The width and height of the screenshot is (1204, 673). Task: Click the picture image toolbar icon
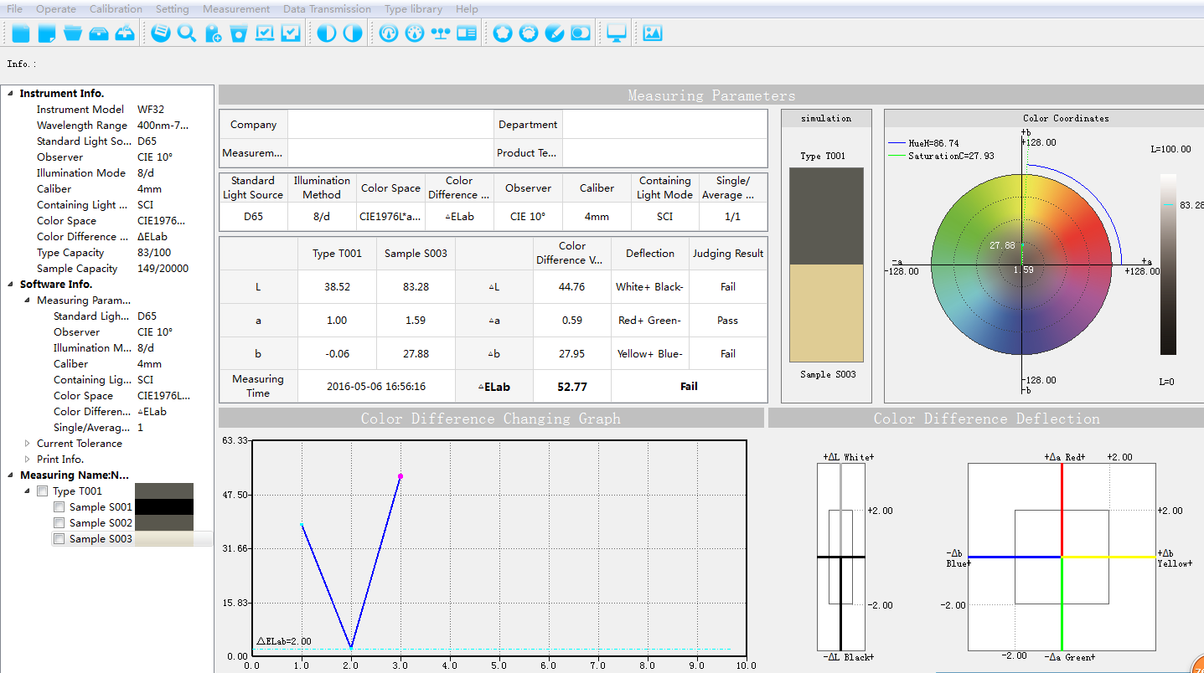point(653,33)
